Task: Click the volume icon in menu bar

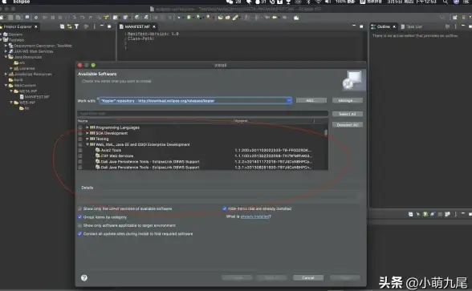Action: tap(328, 2)
